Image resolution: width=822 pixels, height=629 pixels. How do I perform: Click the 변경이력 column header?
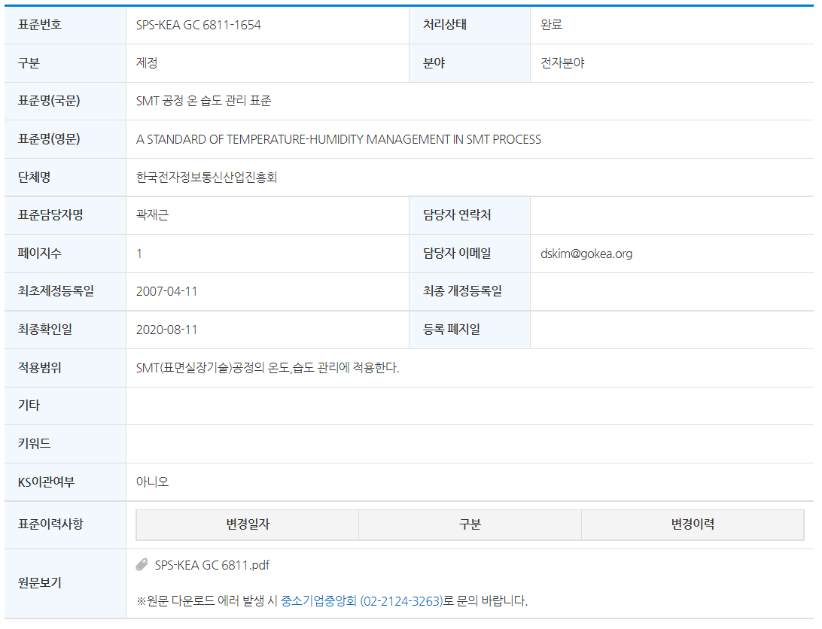pos(693,525)
